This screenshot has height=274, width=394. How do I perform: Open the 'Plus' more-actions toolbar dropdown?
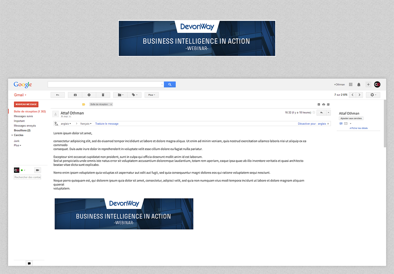coord(152,95)
